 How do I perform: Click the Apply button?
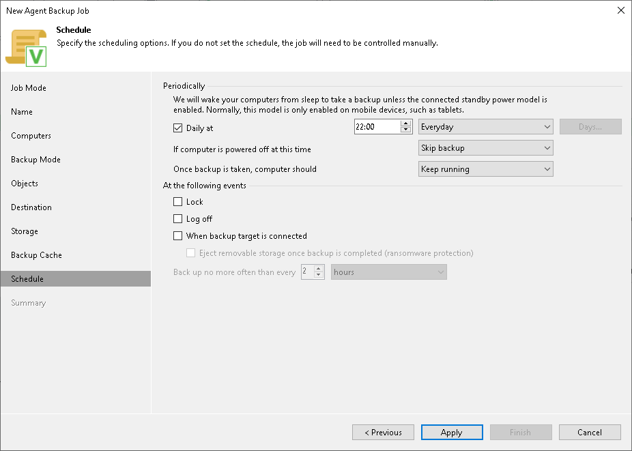(x=451, y=432)
